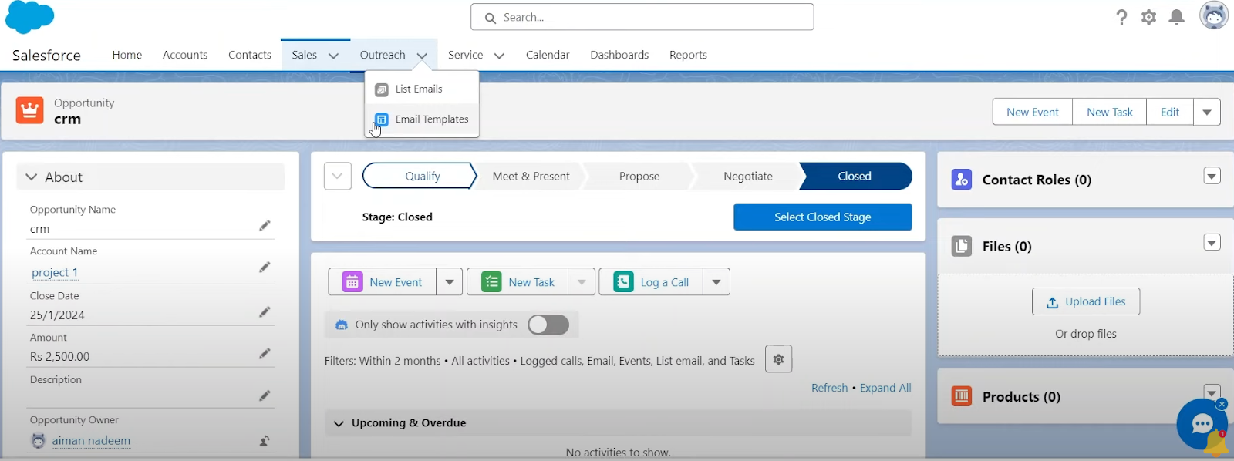
Task: Open the Accounts tab
Action: coord(185,55)
